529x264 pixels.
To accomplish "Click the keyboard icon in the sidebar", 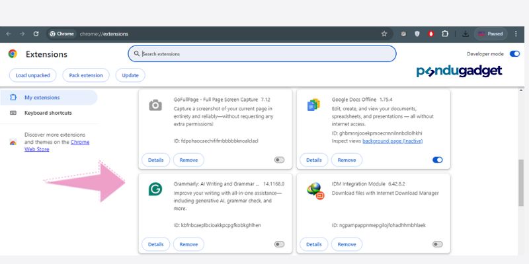I will tap(13, 113).
